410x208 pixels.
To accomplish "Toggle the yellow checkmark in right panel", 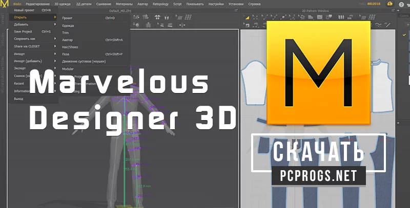I will tap(404, 35).
